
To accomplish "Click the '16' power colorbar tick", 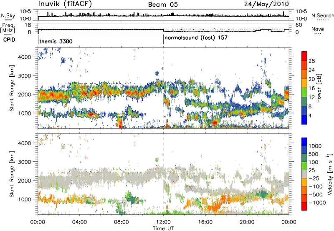I will [x=311, y=88].
